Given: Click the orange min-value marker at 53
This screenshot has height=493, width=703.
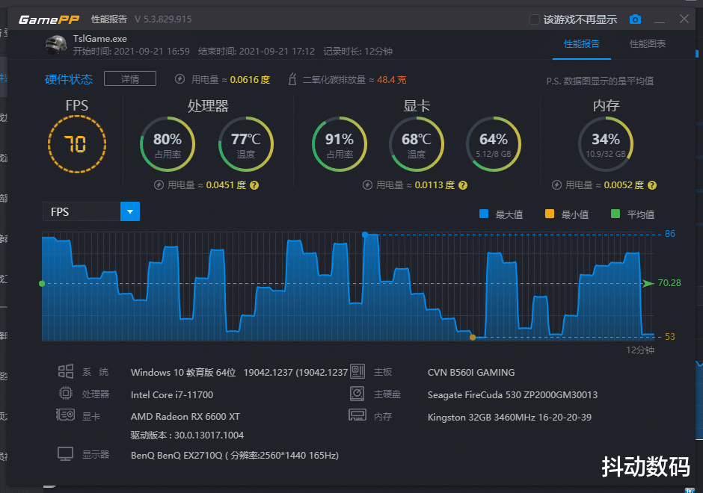Looking at the screenshot, I should tap(473, 337).
